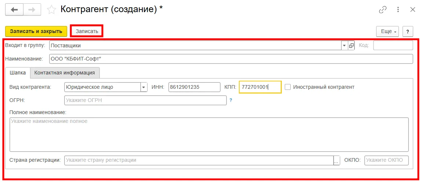Click the КПП field with 772701001
Image resolution: width=422 pixels, height=190 pixels.
tap(260, 87)
